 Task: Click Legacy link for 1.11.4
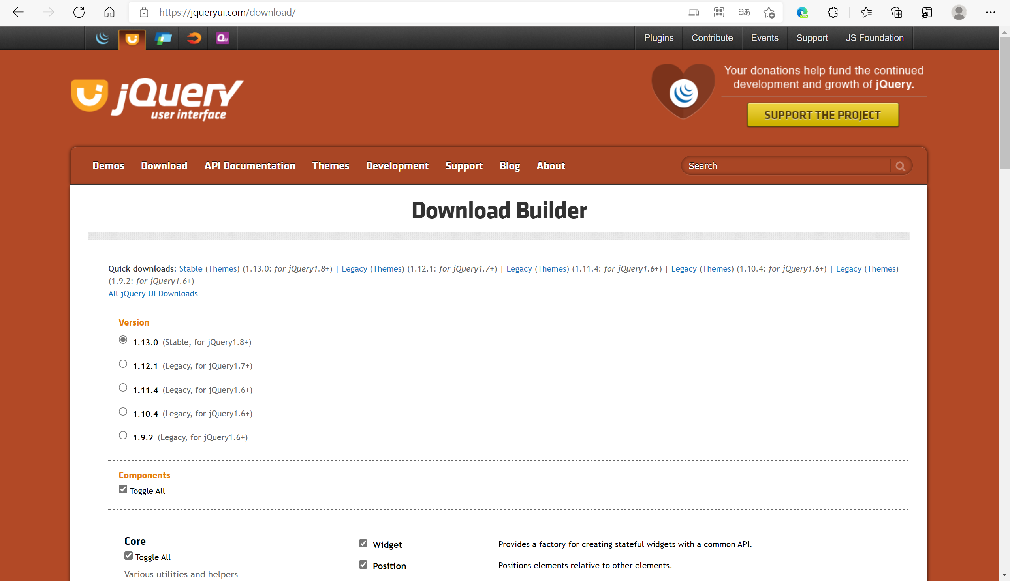[x=519, y=268]
